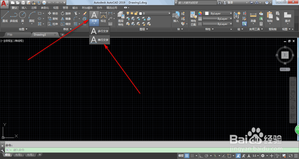Viewport: 299px width, 159px height.
Task: Click the Paste (粘贴) tool
Action: (x=270, y=18)
